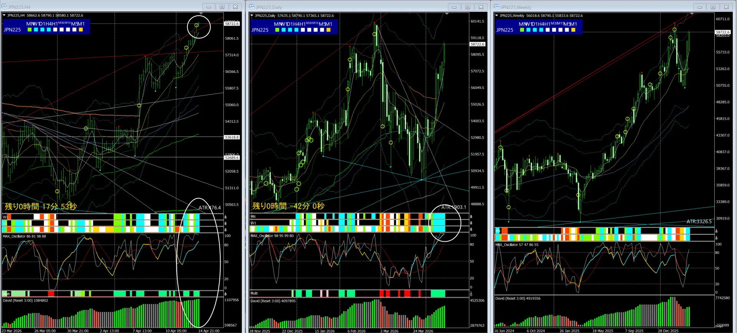
Task: Click the 16 Jun 2024 date label
Action: pyautogui.click(x=504, y=331)
